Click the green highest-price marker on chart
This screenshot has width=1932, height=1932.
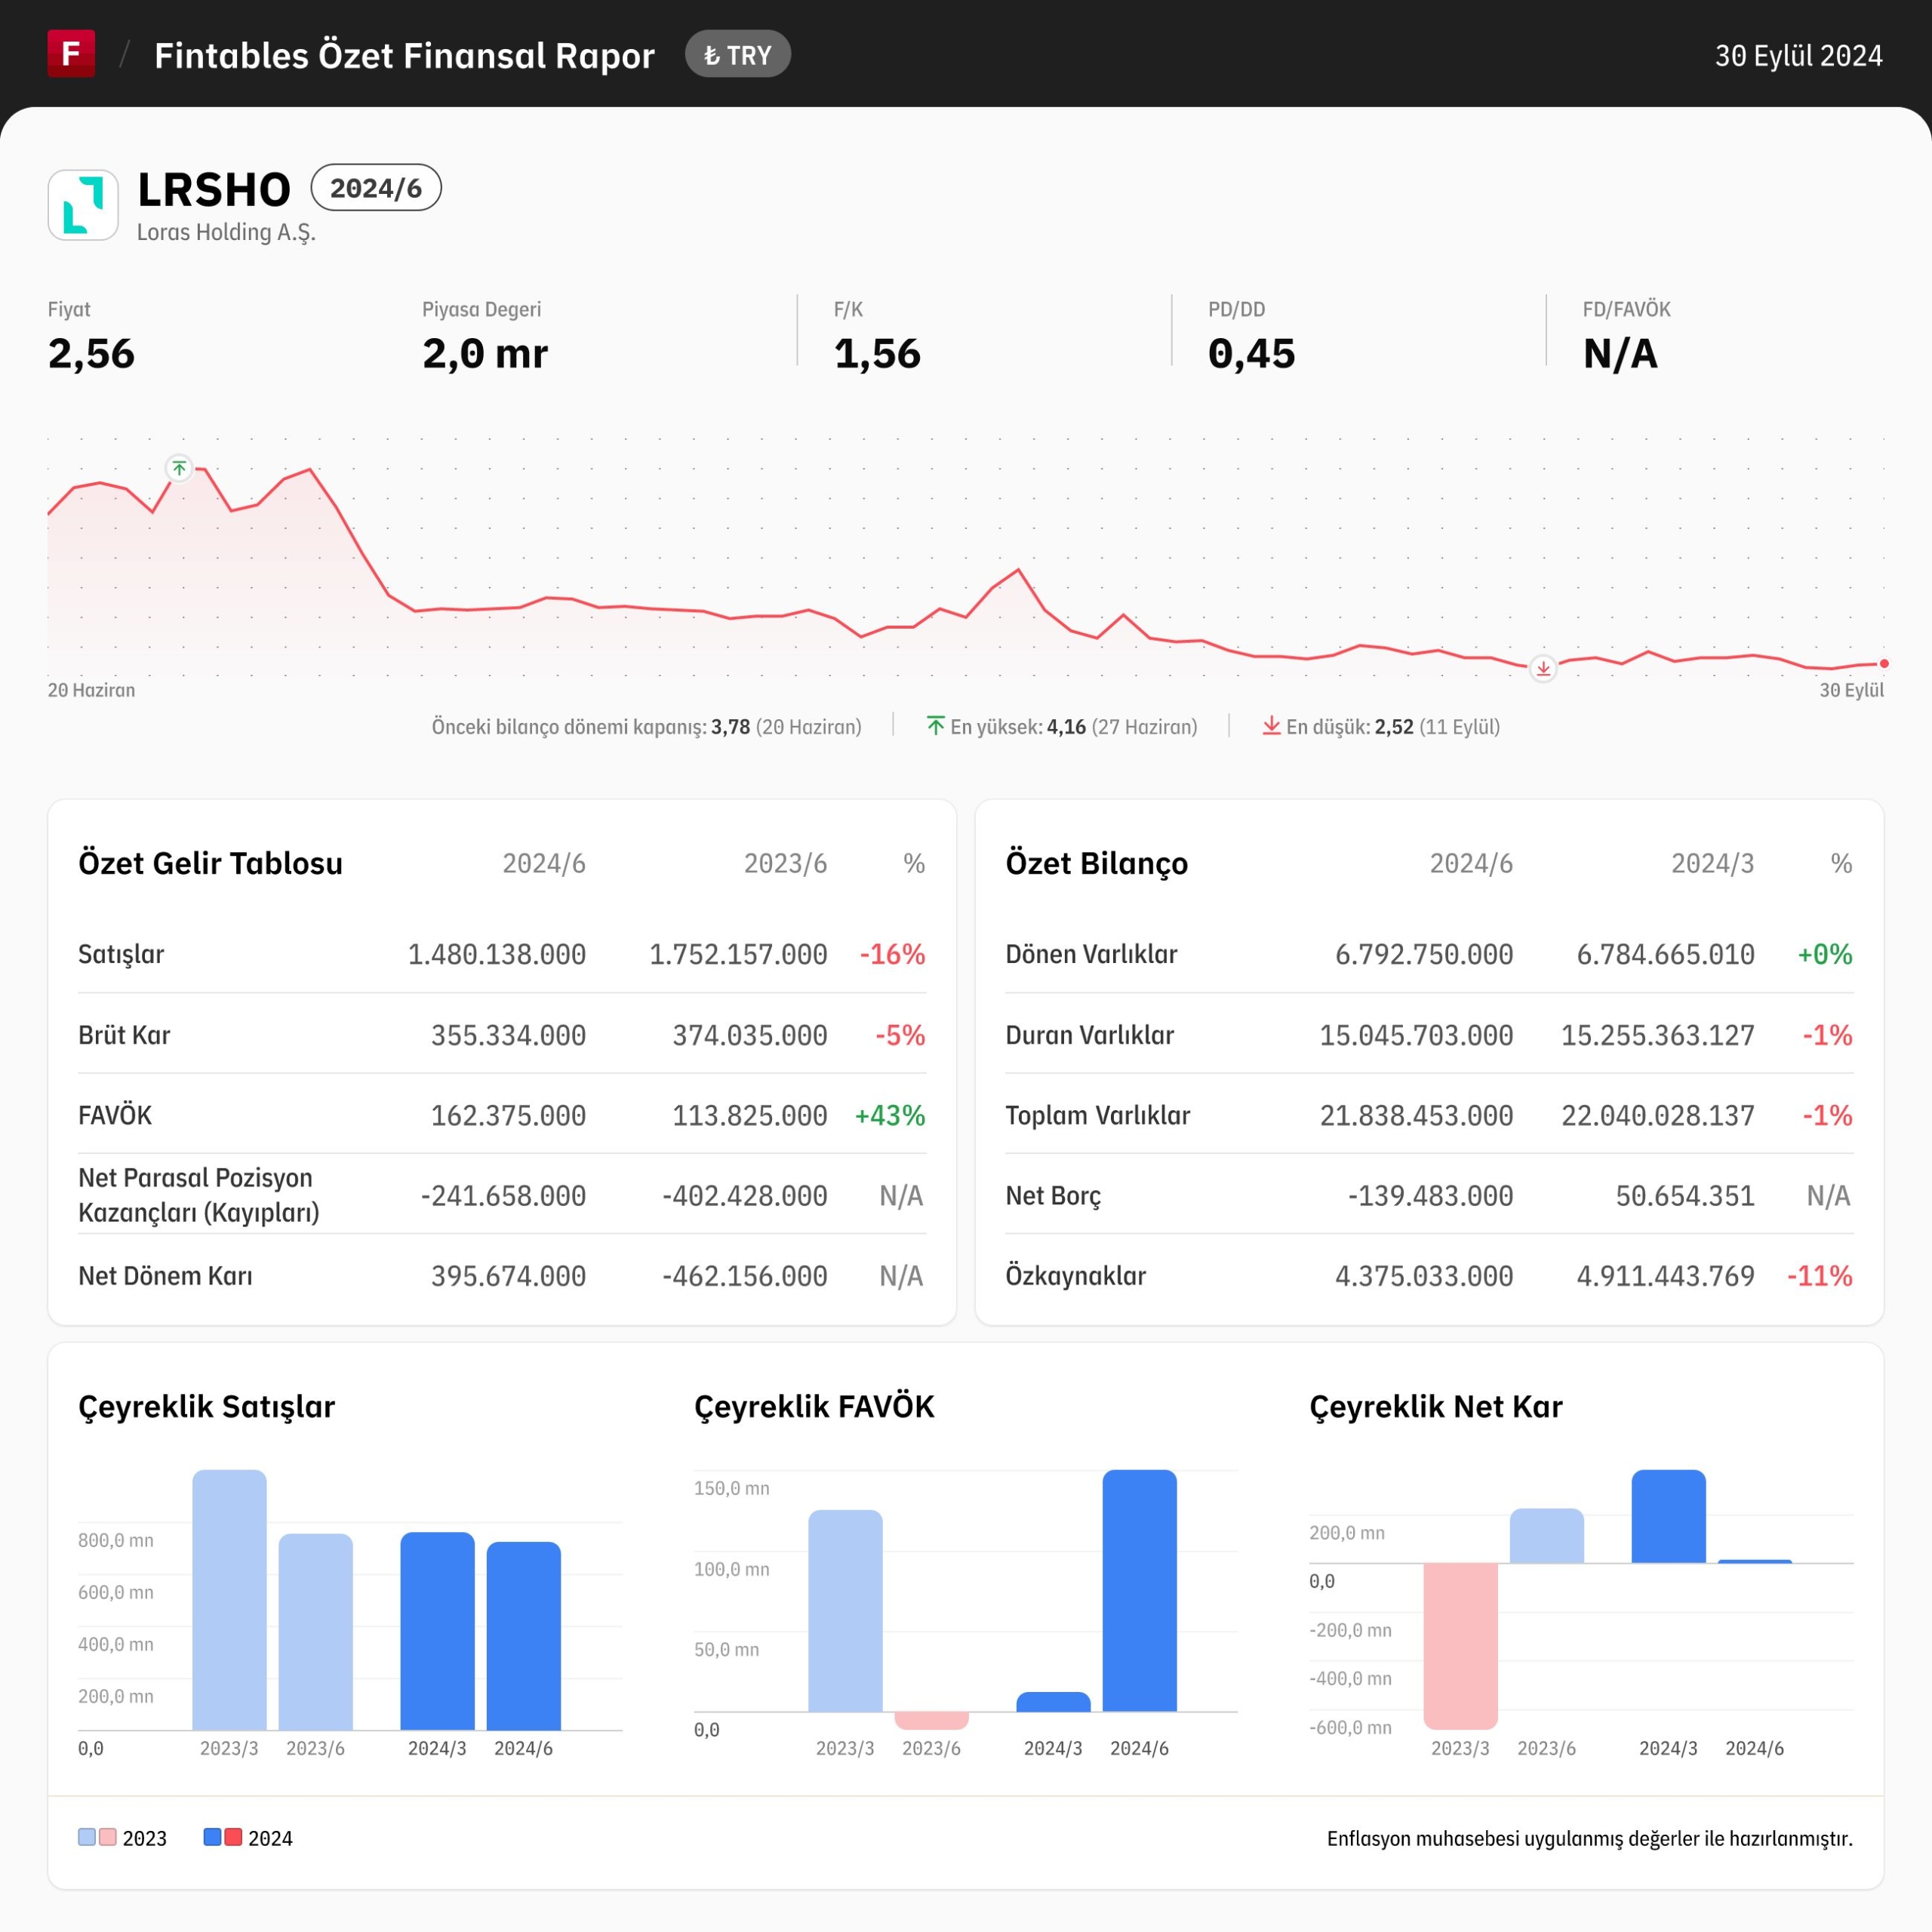point(179,468)
